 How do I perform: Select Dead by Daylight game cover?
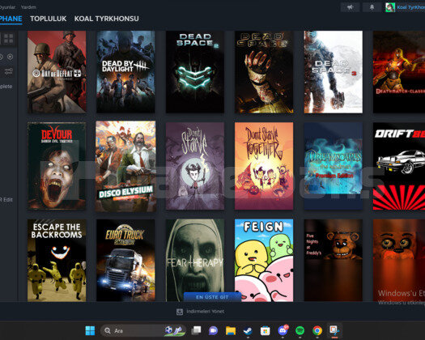click(x=125, y=71)
